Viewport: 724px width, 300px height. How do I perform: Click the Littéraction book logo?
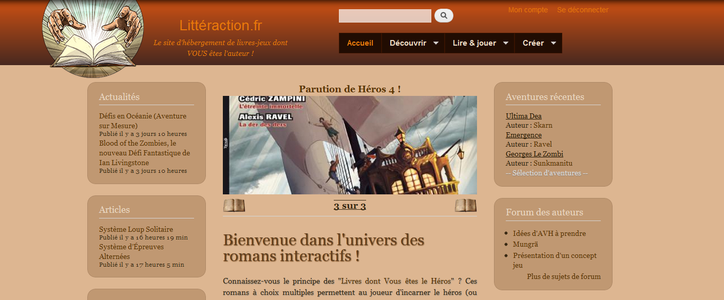[92, 37]
